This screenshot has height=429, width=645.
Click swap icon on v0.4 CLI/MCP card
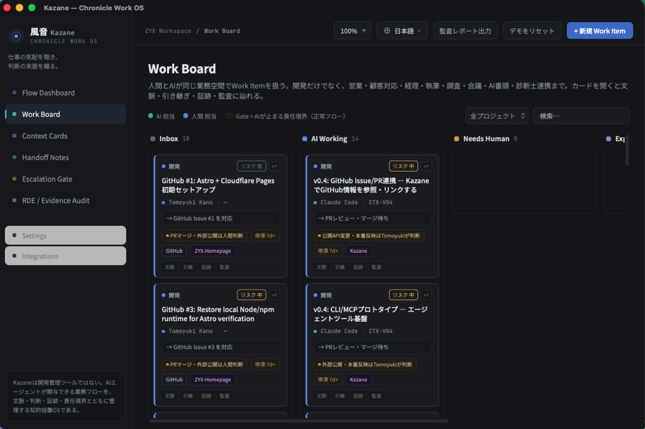click(426, 295)
